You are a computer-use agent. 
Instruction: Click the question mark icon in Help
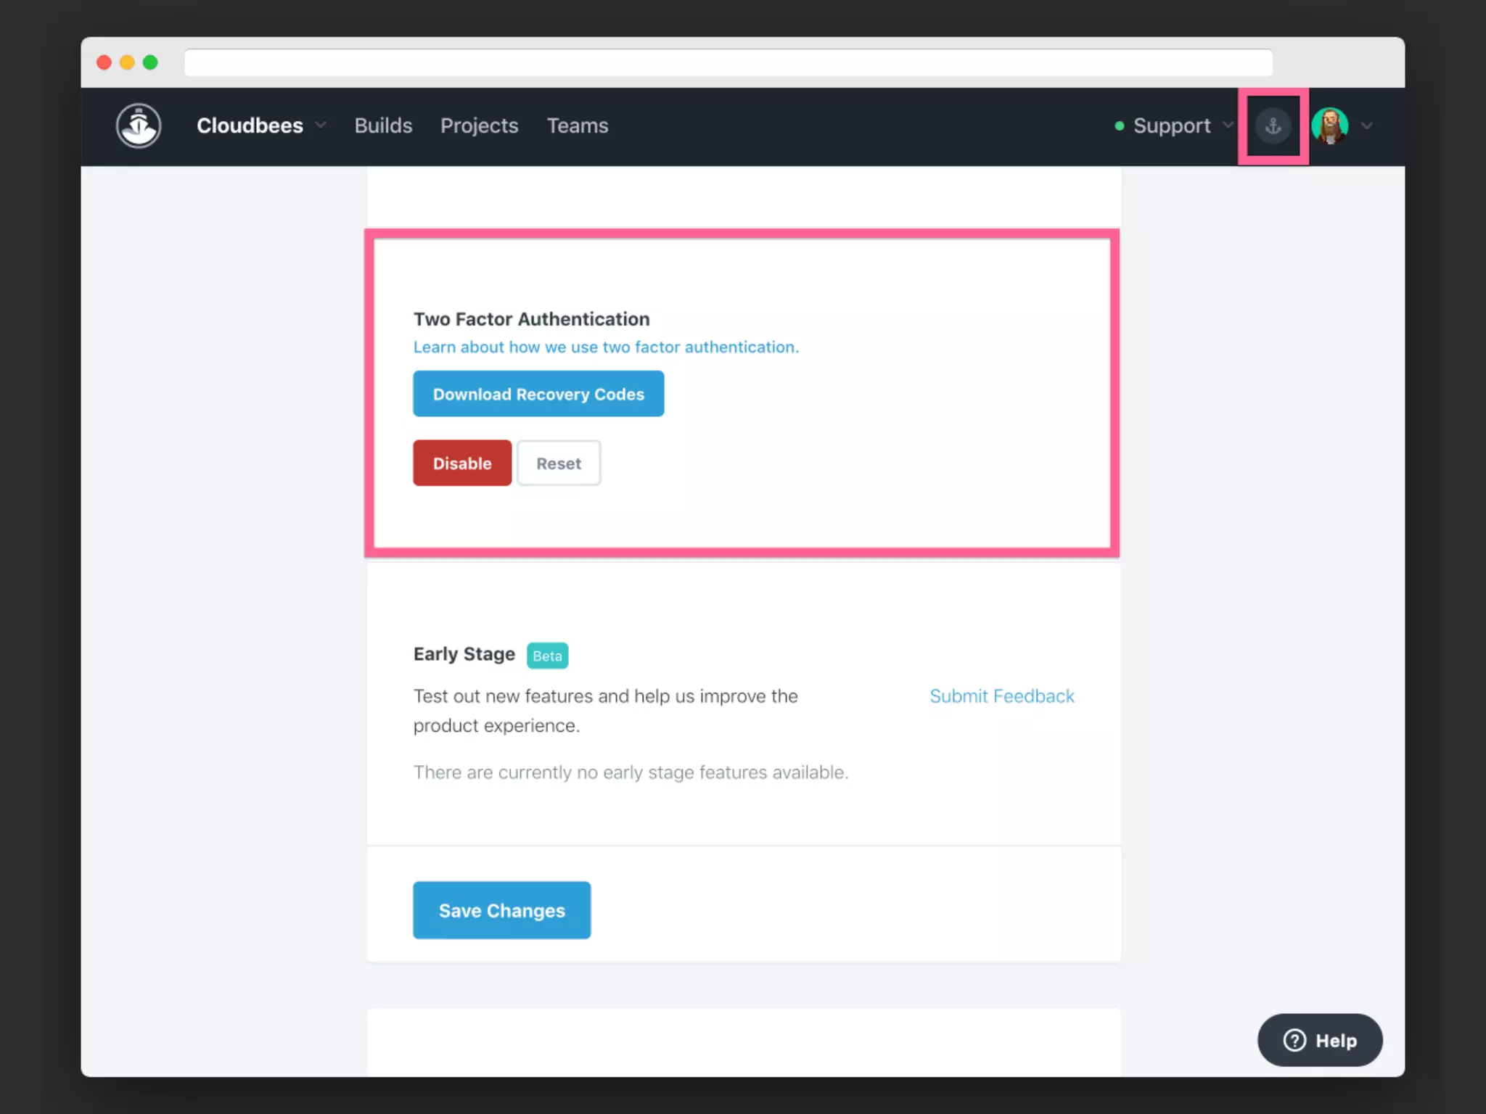point(1294,1040)
